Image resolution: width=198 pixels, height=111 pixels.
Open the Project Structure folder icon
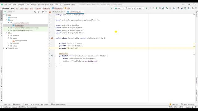174,8
